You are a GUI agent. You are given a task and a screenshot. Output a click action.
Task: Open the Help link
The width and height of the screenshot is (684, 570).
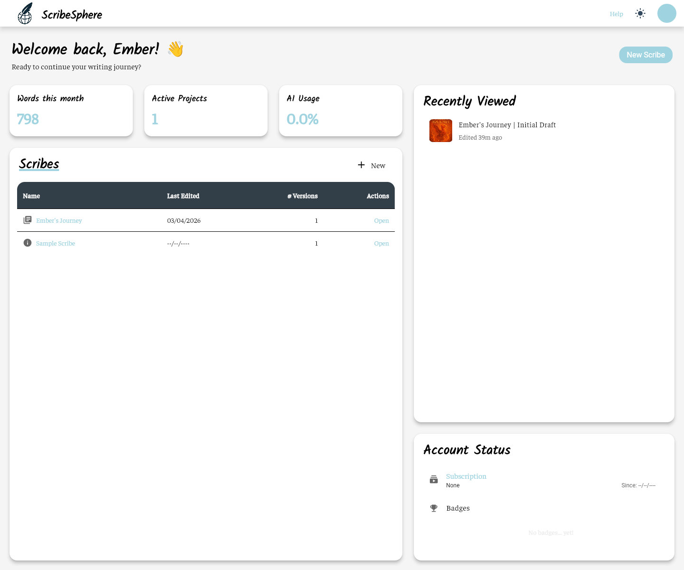pyautogui.click(x=617, y=14)
